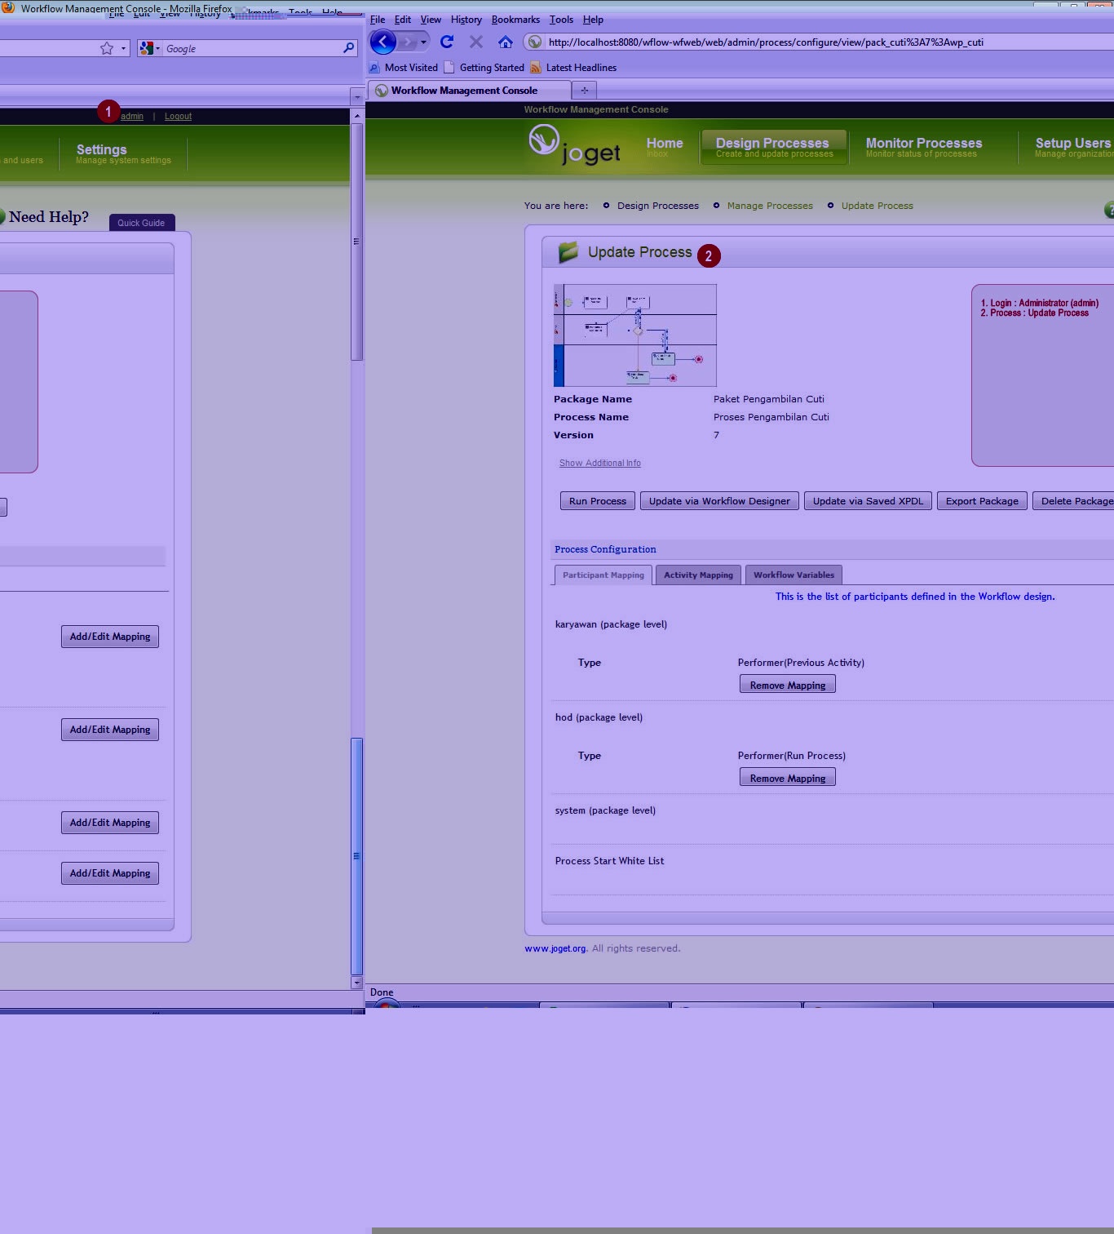
Task: Click the Google search field
Action: click(253, 48)
